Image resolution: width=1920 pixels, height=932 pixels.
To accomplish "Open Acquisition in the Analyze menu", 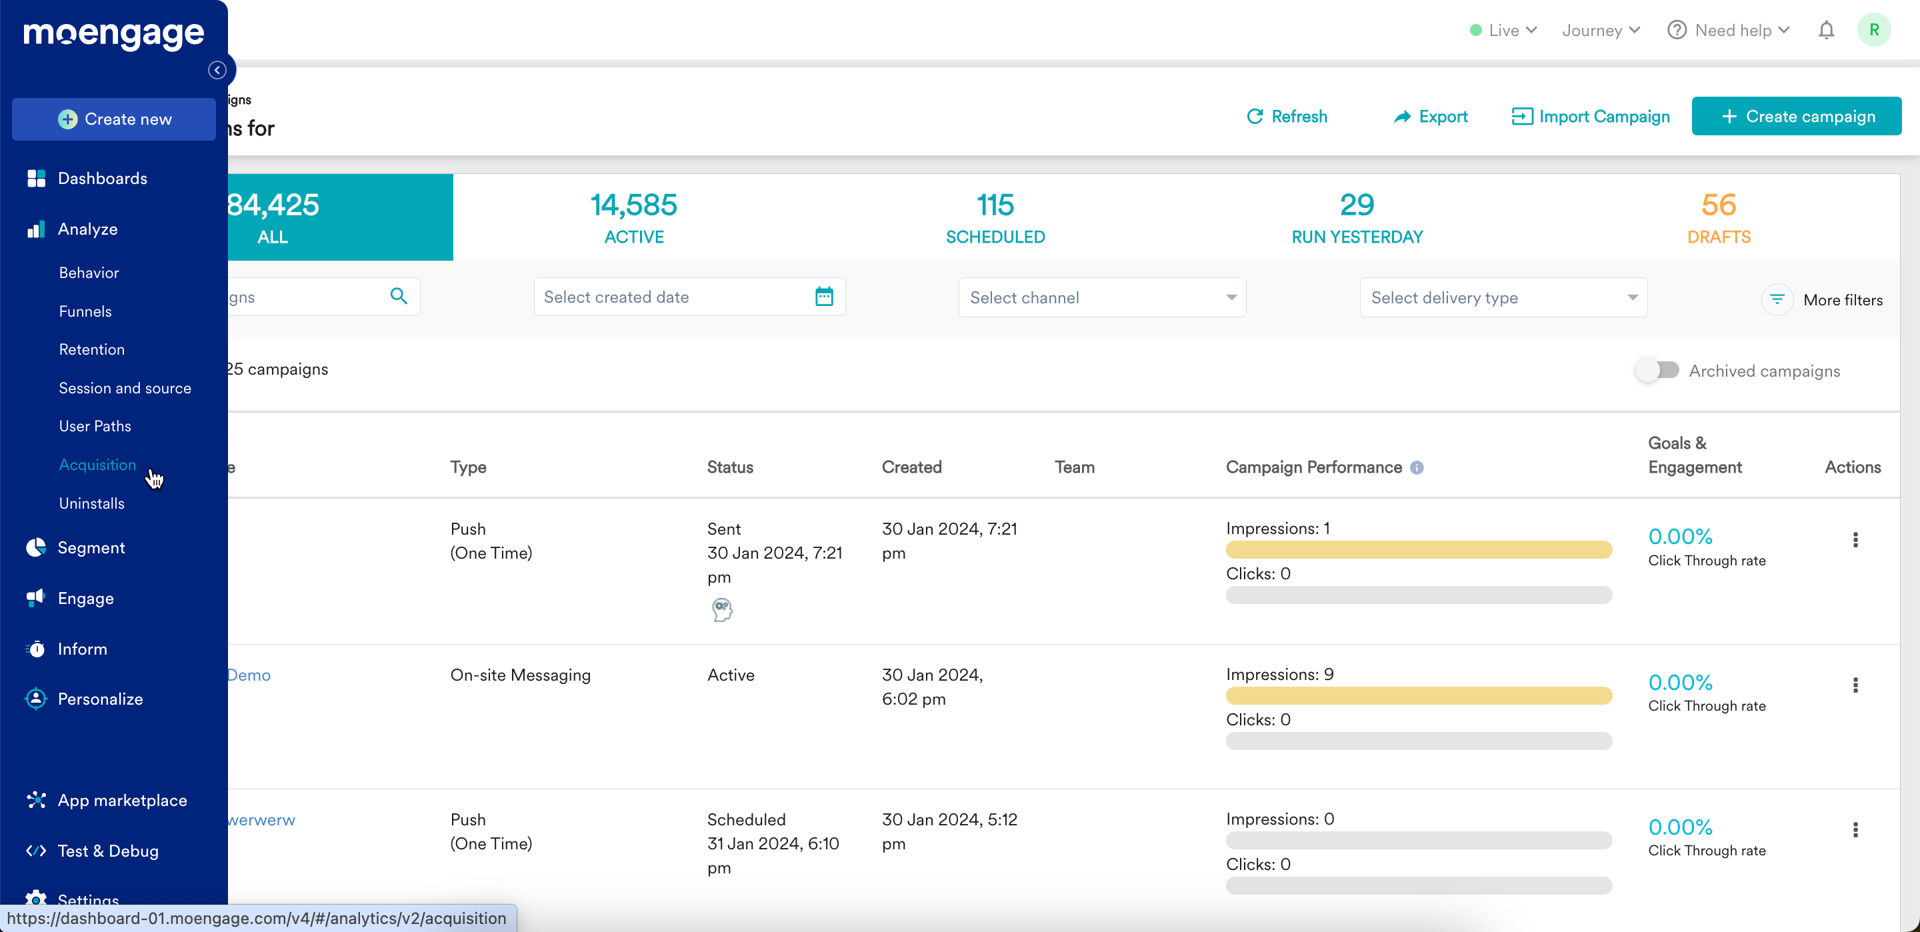I will 97,465.
